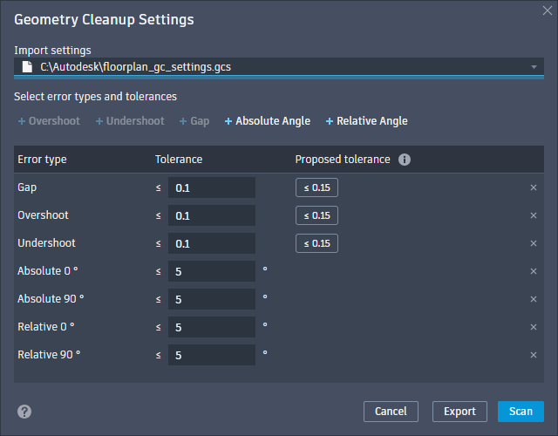Apply proposed 0.15 tolerance for Gap
Viewport: 558px width, 436px height.
tap(316, 187)
